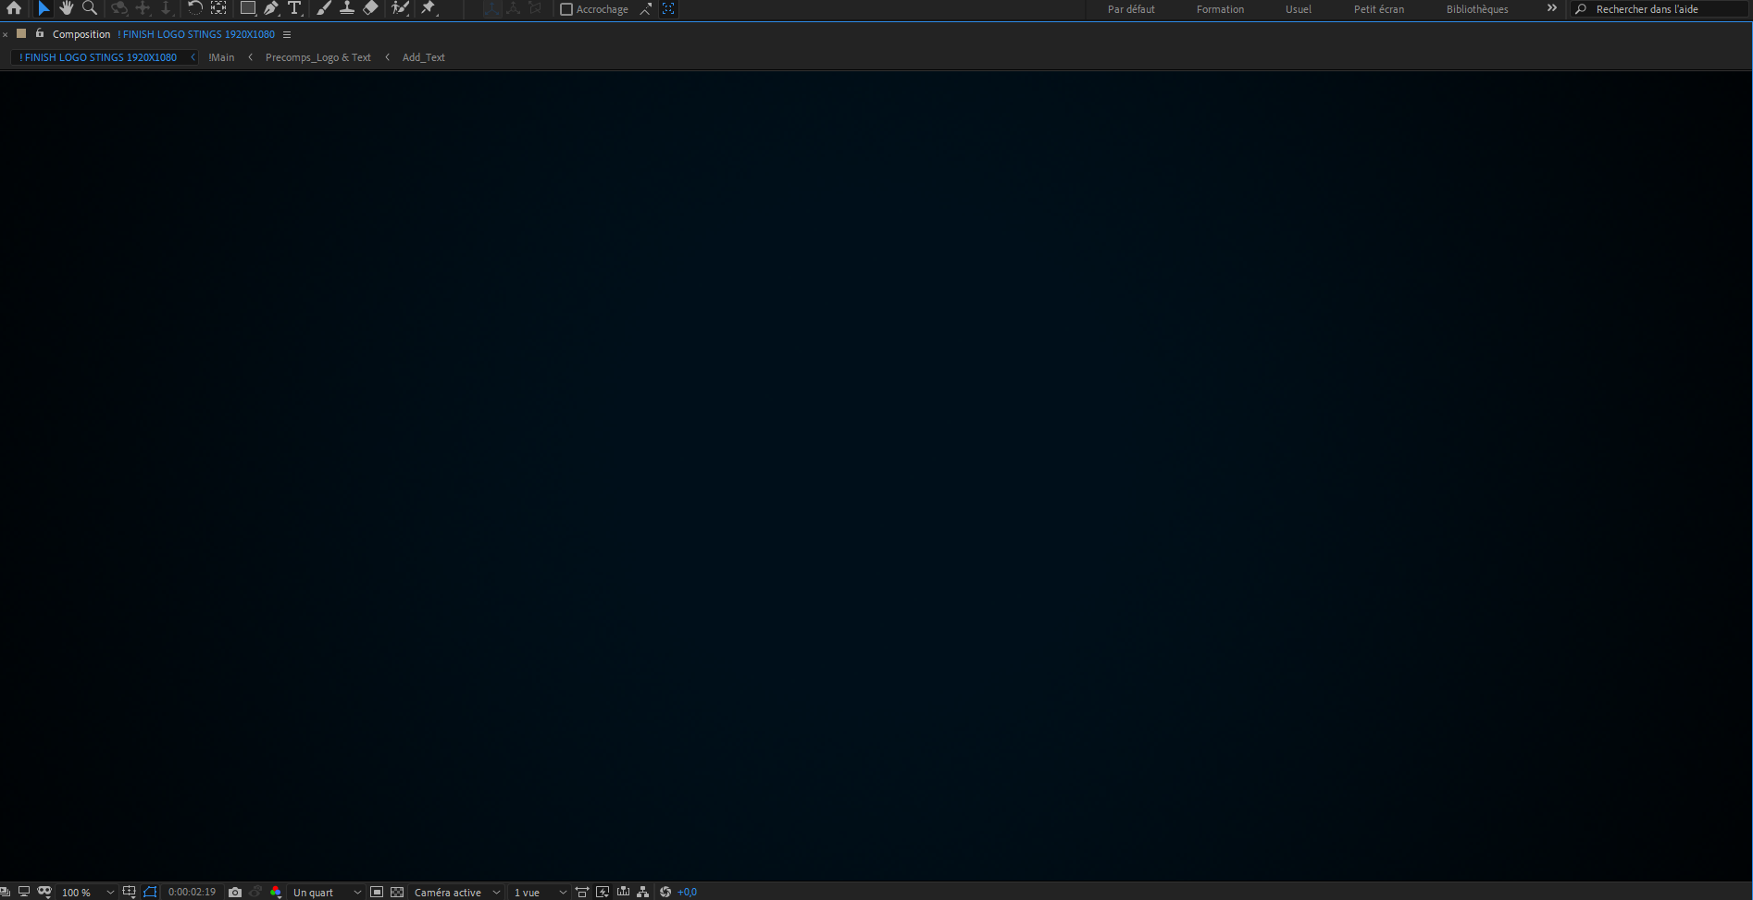
Task: Click the Puppet Pin tool
Action: [x=429, y=8]
